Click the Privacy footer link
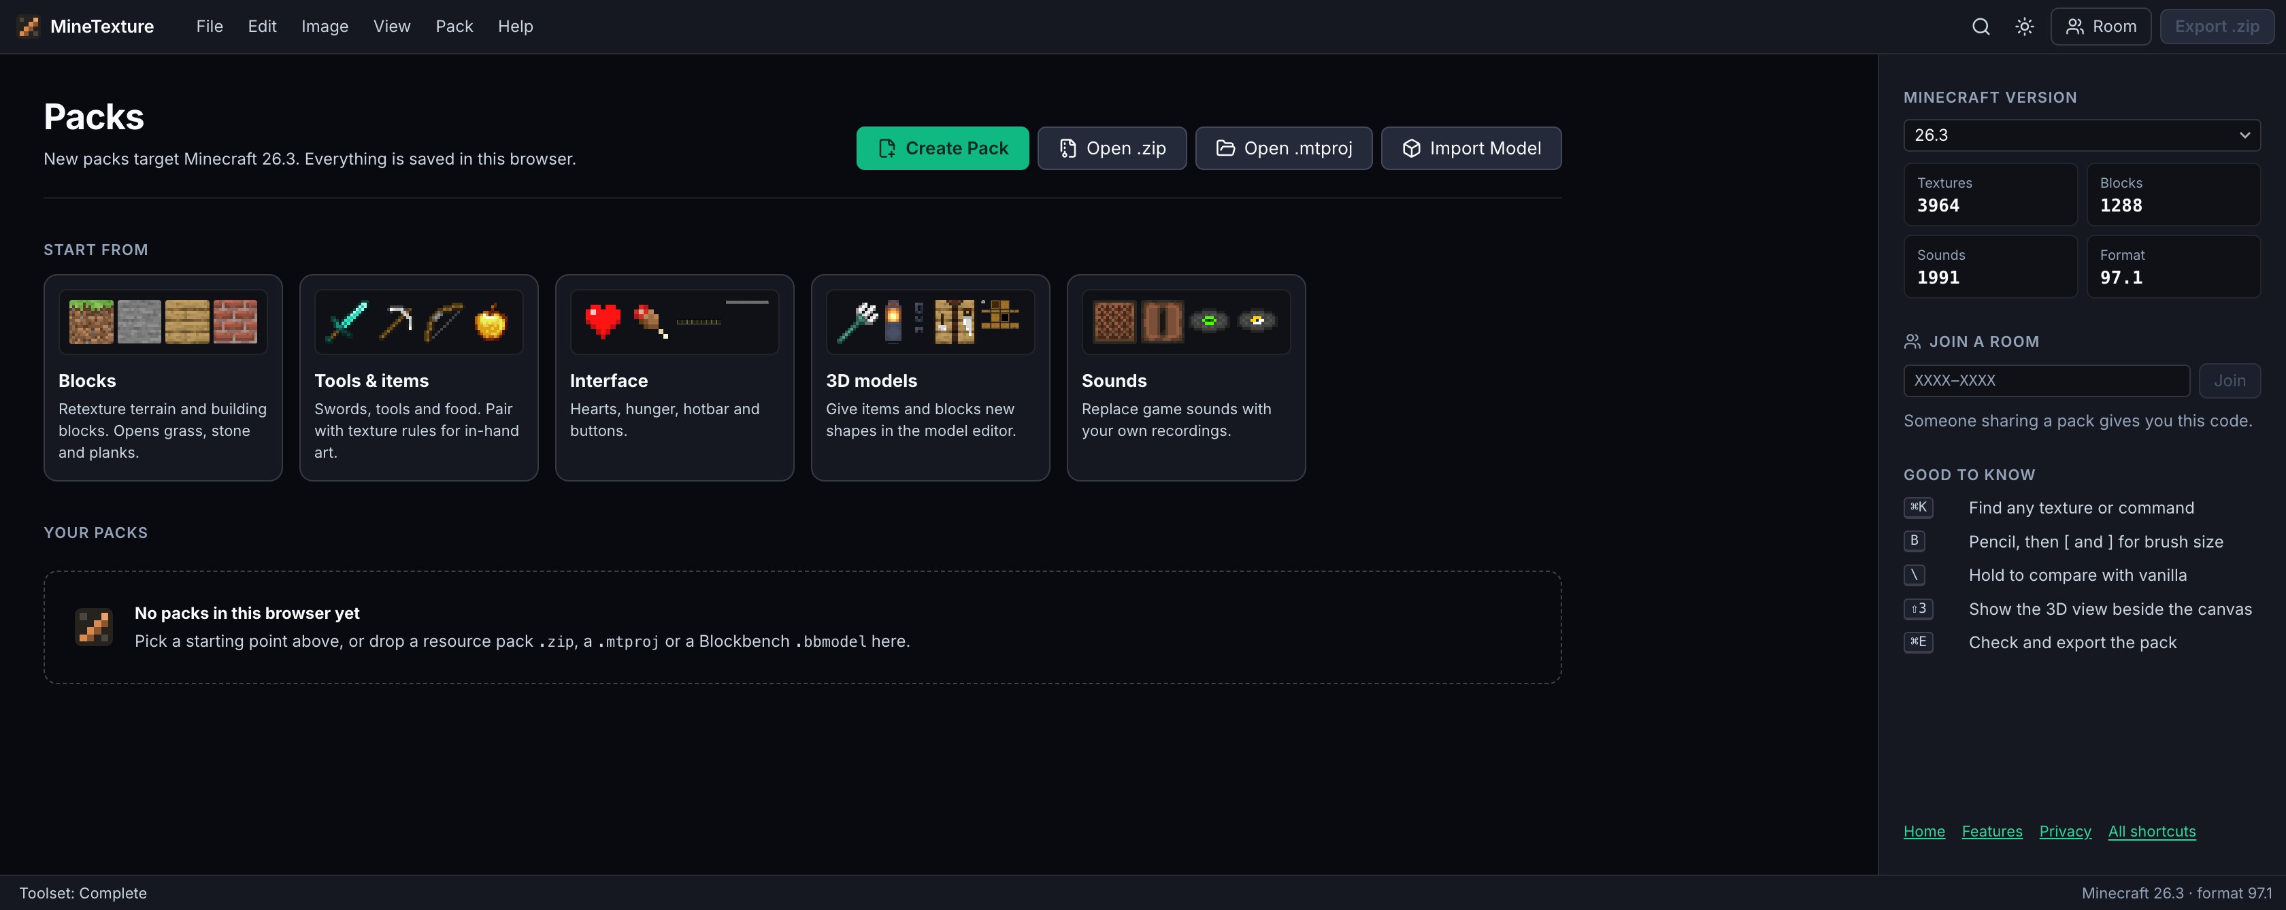Viewport: 2286px width, 910px height. coord(2065,831)
